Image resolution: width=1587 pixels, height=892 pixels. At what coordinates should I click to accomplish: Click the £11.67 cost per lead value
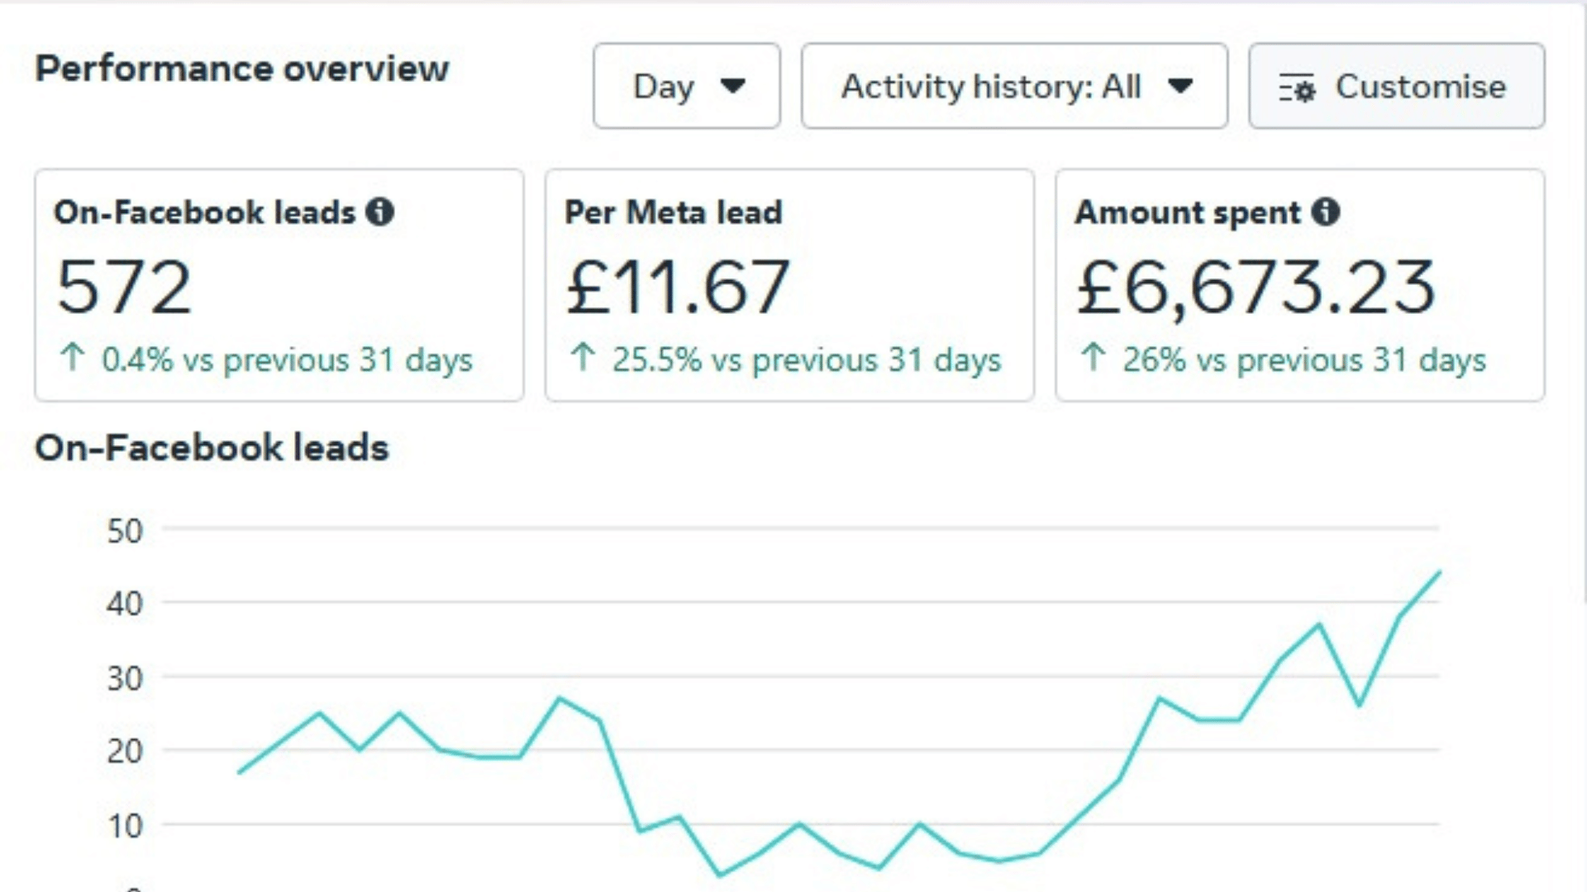[x=678, y=287]
